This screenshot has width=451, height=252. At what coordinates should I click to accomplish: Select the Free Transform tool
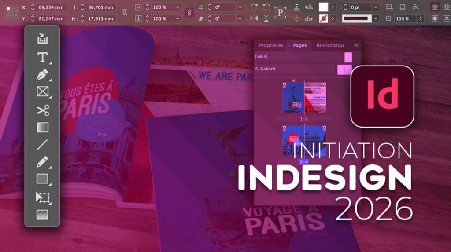click(43, 198)
